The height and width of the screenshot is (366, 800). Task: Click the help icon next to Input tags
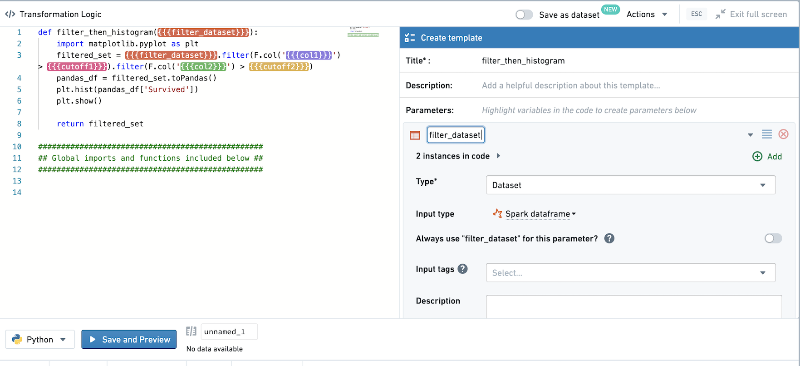(x=462, y=269)
